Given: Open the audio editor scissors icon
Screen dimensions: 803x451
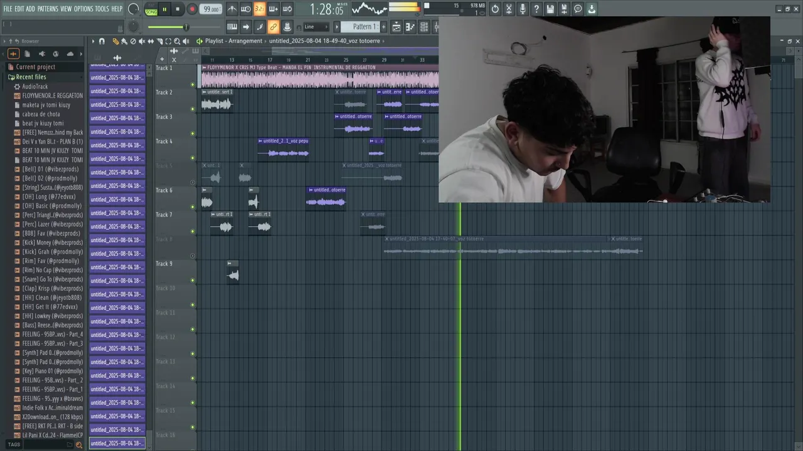Looking at the screenshot, I should (x=509, y=9).
